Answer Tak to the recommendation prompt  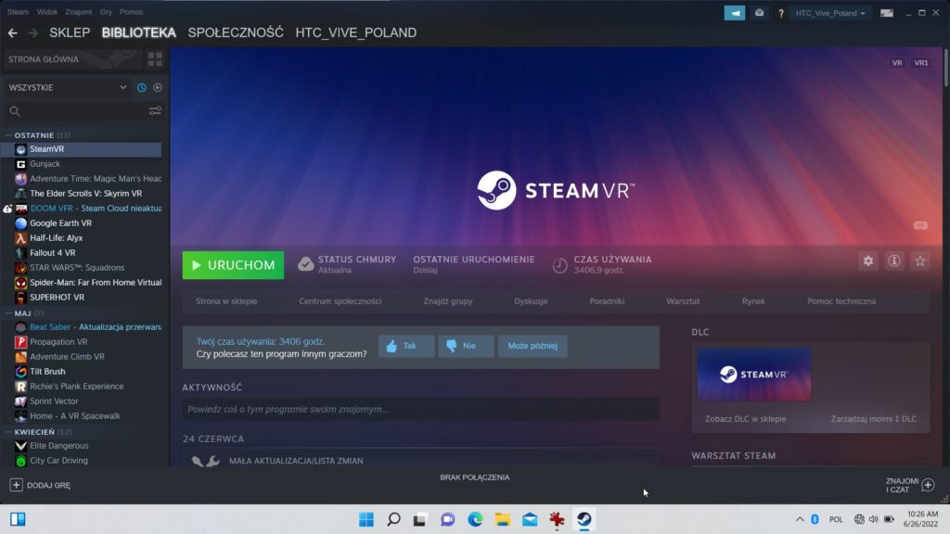[x=405, y=346]
